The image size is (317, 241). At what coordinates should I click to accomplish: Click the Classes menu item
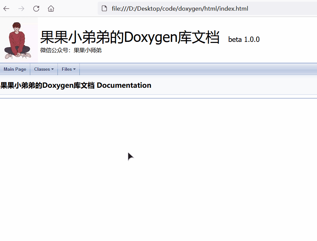42,69
